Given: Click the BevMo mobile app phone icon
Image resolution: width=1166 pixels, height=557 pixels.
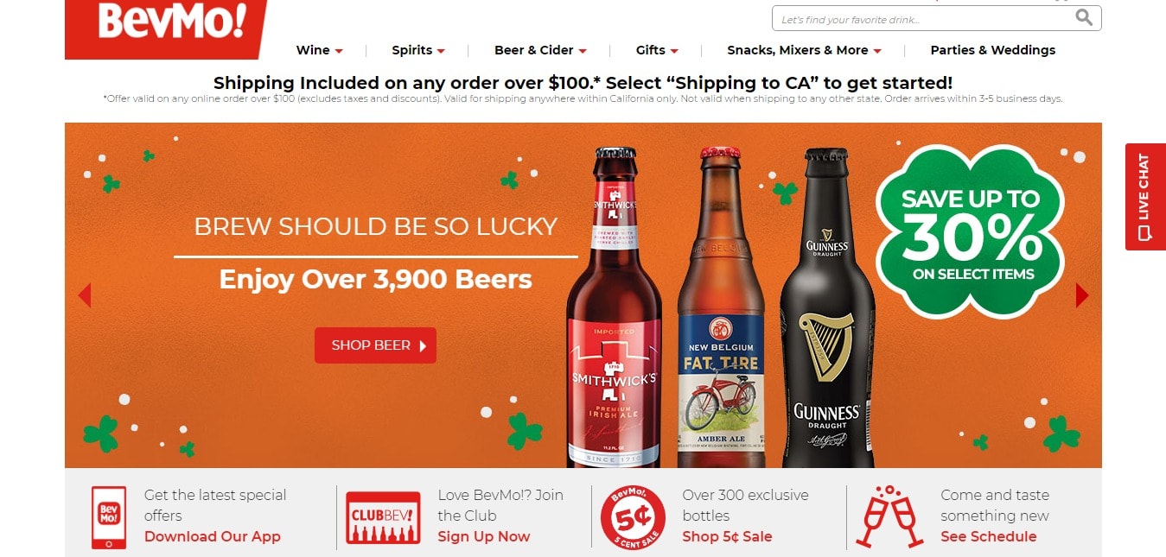Looking at the screenshot, I should click(109, 517).
